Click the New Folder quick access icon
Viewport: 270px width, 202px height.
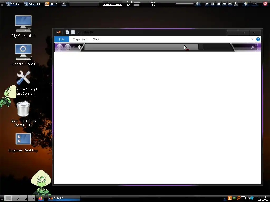(x=73, y=32)
